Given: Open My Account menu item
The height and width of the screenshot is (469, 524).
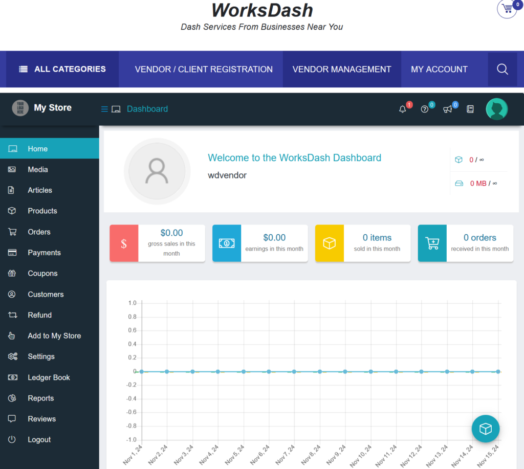Looking at the screenshot, I should [x=439, y=69].
